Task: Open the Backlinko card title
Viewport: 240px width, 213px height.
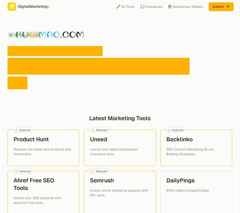Action: coord(179,139)
